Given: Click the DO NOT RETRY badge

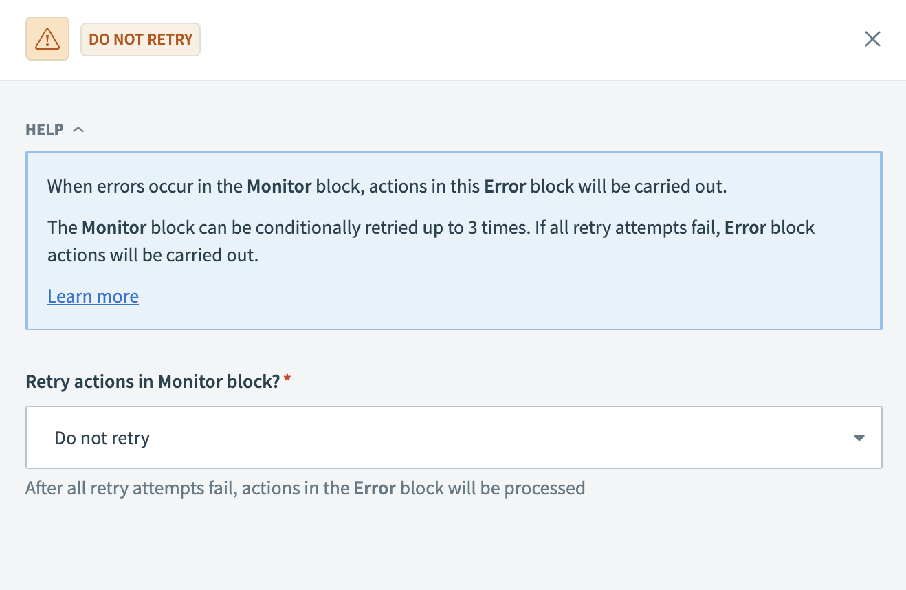Looking at the screenshot, I should click(140, 39).
